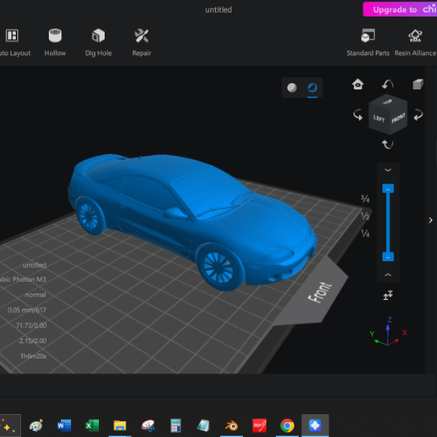Jump to the ¼ layer height mark
Viewport: 437px width, 437px height.
(365, 234)
